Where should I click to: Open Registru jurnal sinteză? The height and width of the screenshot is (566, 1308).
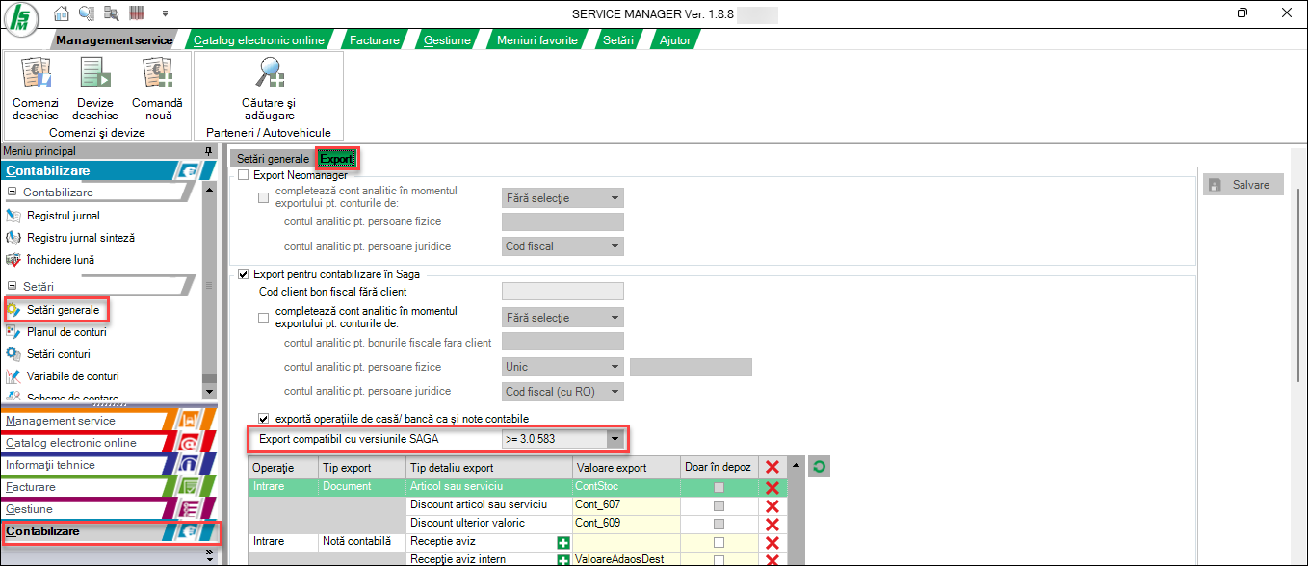[81, 238]
